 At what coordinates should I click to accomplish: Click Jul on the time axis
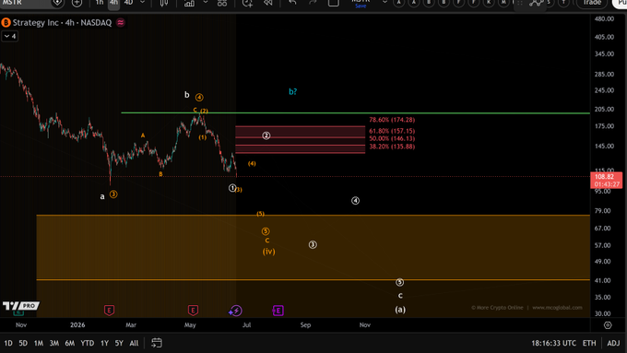(x=247, y=324)
